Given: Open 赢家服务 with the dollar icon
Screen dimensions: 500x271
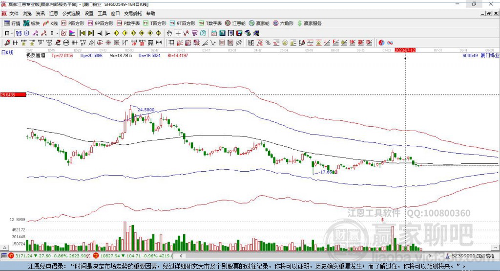Looking at the screenshot, I should [309, 23].
